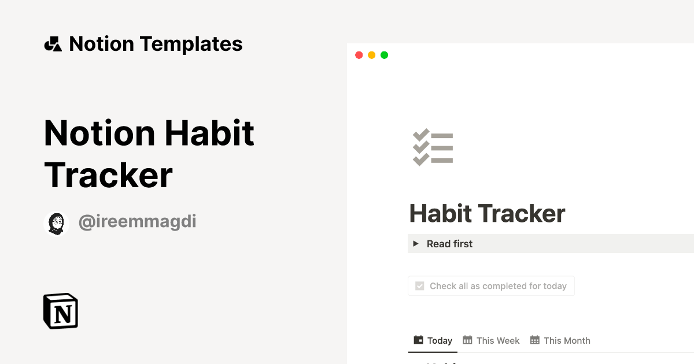Viewport: 694px width, 364px height.
Task: Click the Habit Tracker page title
Action: 486,213
